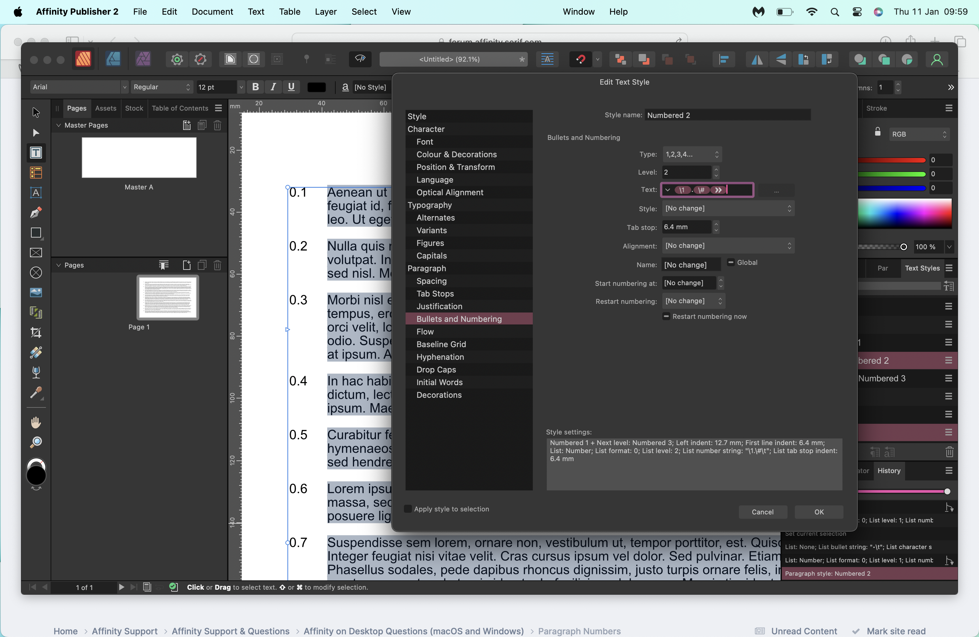The width and height of the screenshot is (979, 637).
Task: Select the Colour Picker eyedropper tool
Action: click(x=36, y=393)
